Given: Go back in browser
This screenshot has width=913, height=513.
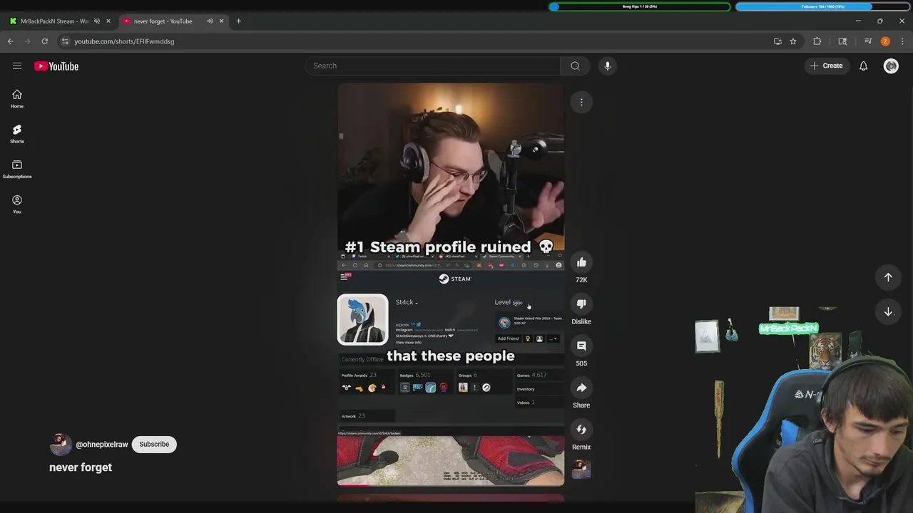Looking at the screenshot, I should [11, 41].
